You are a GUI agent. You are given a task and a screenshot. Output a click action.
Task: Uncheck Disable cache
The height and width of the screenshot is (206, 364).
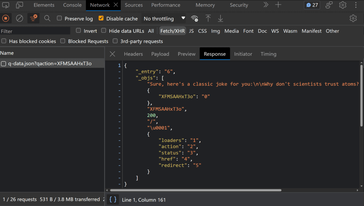[101, 19]
